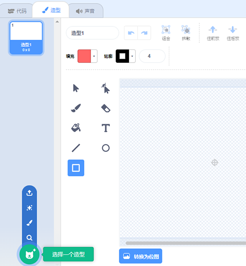
Task: Select the Reshape tool
Action: [x=106, y=88]
